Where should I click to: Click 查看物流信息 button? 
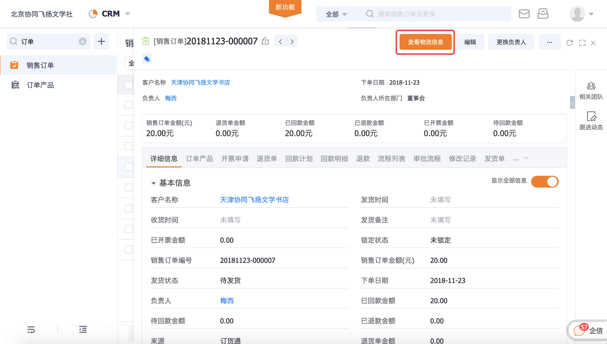425,42
